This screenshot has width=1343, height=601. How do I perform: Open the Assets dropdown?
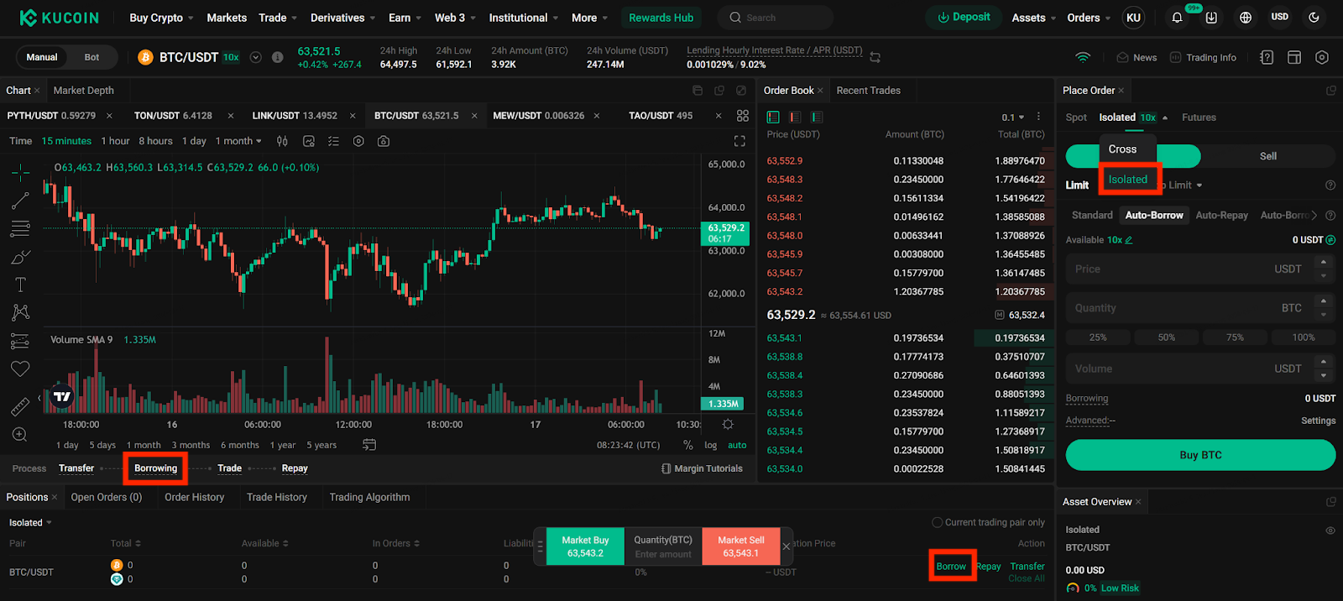[1033, 18]
